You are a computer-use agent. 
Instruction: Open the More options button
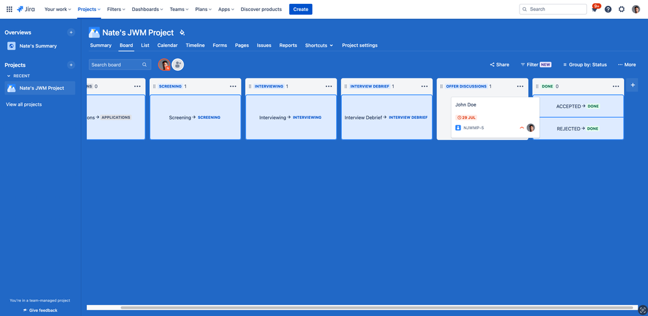[x=627, y=64]
